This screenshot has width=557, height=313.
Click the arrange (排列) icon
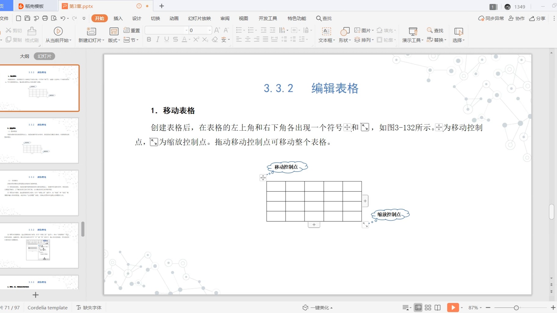365,40
